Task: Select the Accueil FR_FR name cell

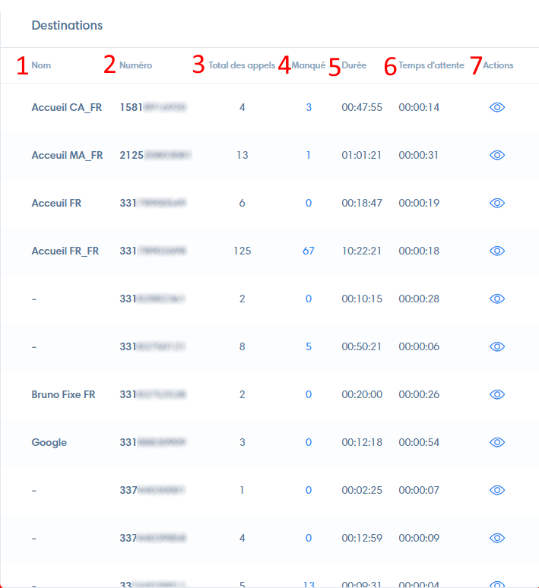Action: (65, 251)
